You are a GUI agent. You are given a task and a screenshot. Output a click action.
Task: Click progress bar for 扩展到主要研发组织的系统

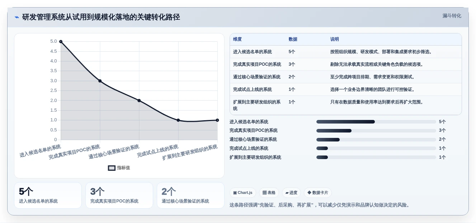pos(376,157)
